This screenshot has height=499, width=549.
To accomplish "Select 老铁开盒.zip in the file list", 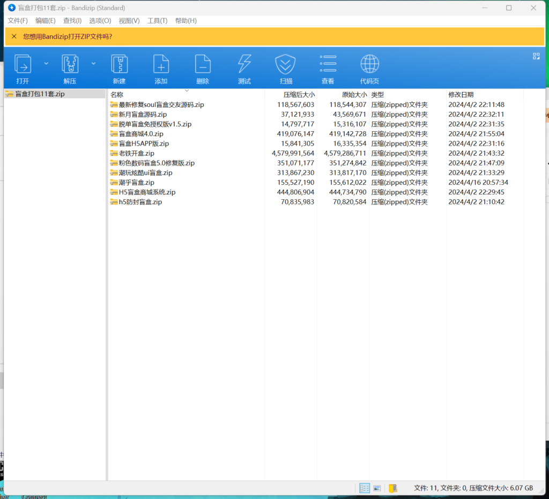I will [x=136, y=153].
